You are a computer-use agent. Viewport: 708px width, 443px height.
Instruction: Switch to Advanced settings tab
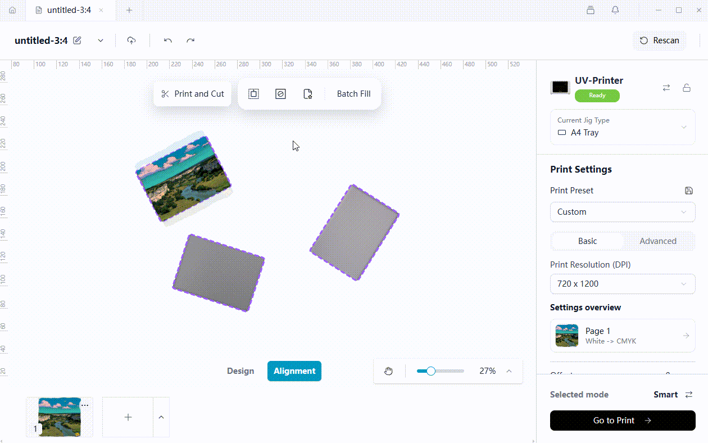point(658,241)
